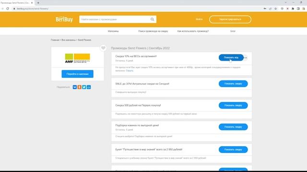Click the grey round extension icon in the toolbar
This screenshot has height=172, width=307.
tap(282, 9)
